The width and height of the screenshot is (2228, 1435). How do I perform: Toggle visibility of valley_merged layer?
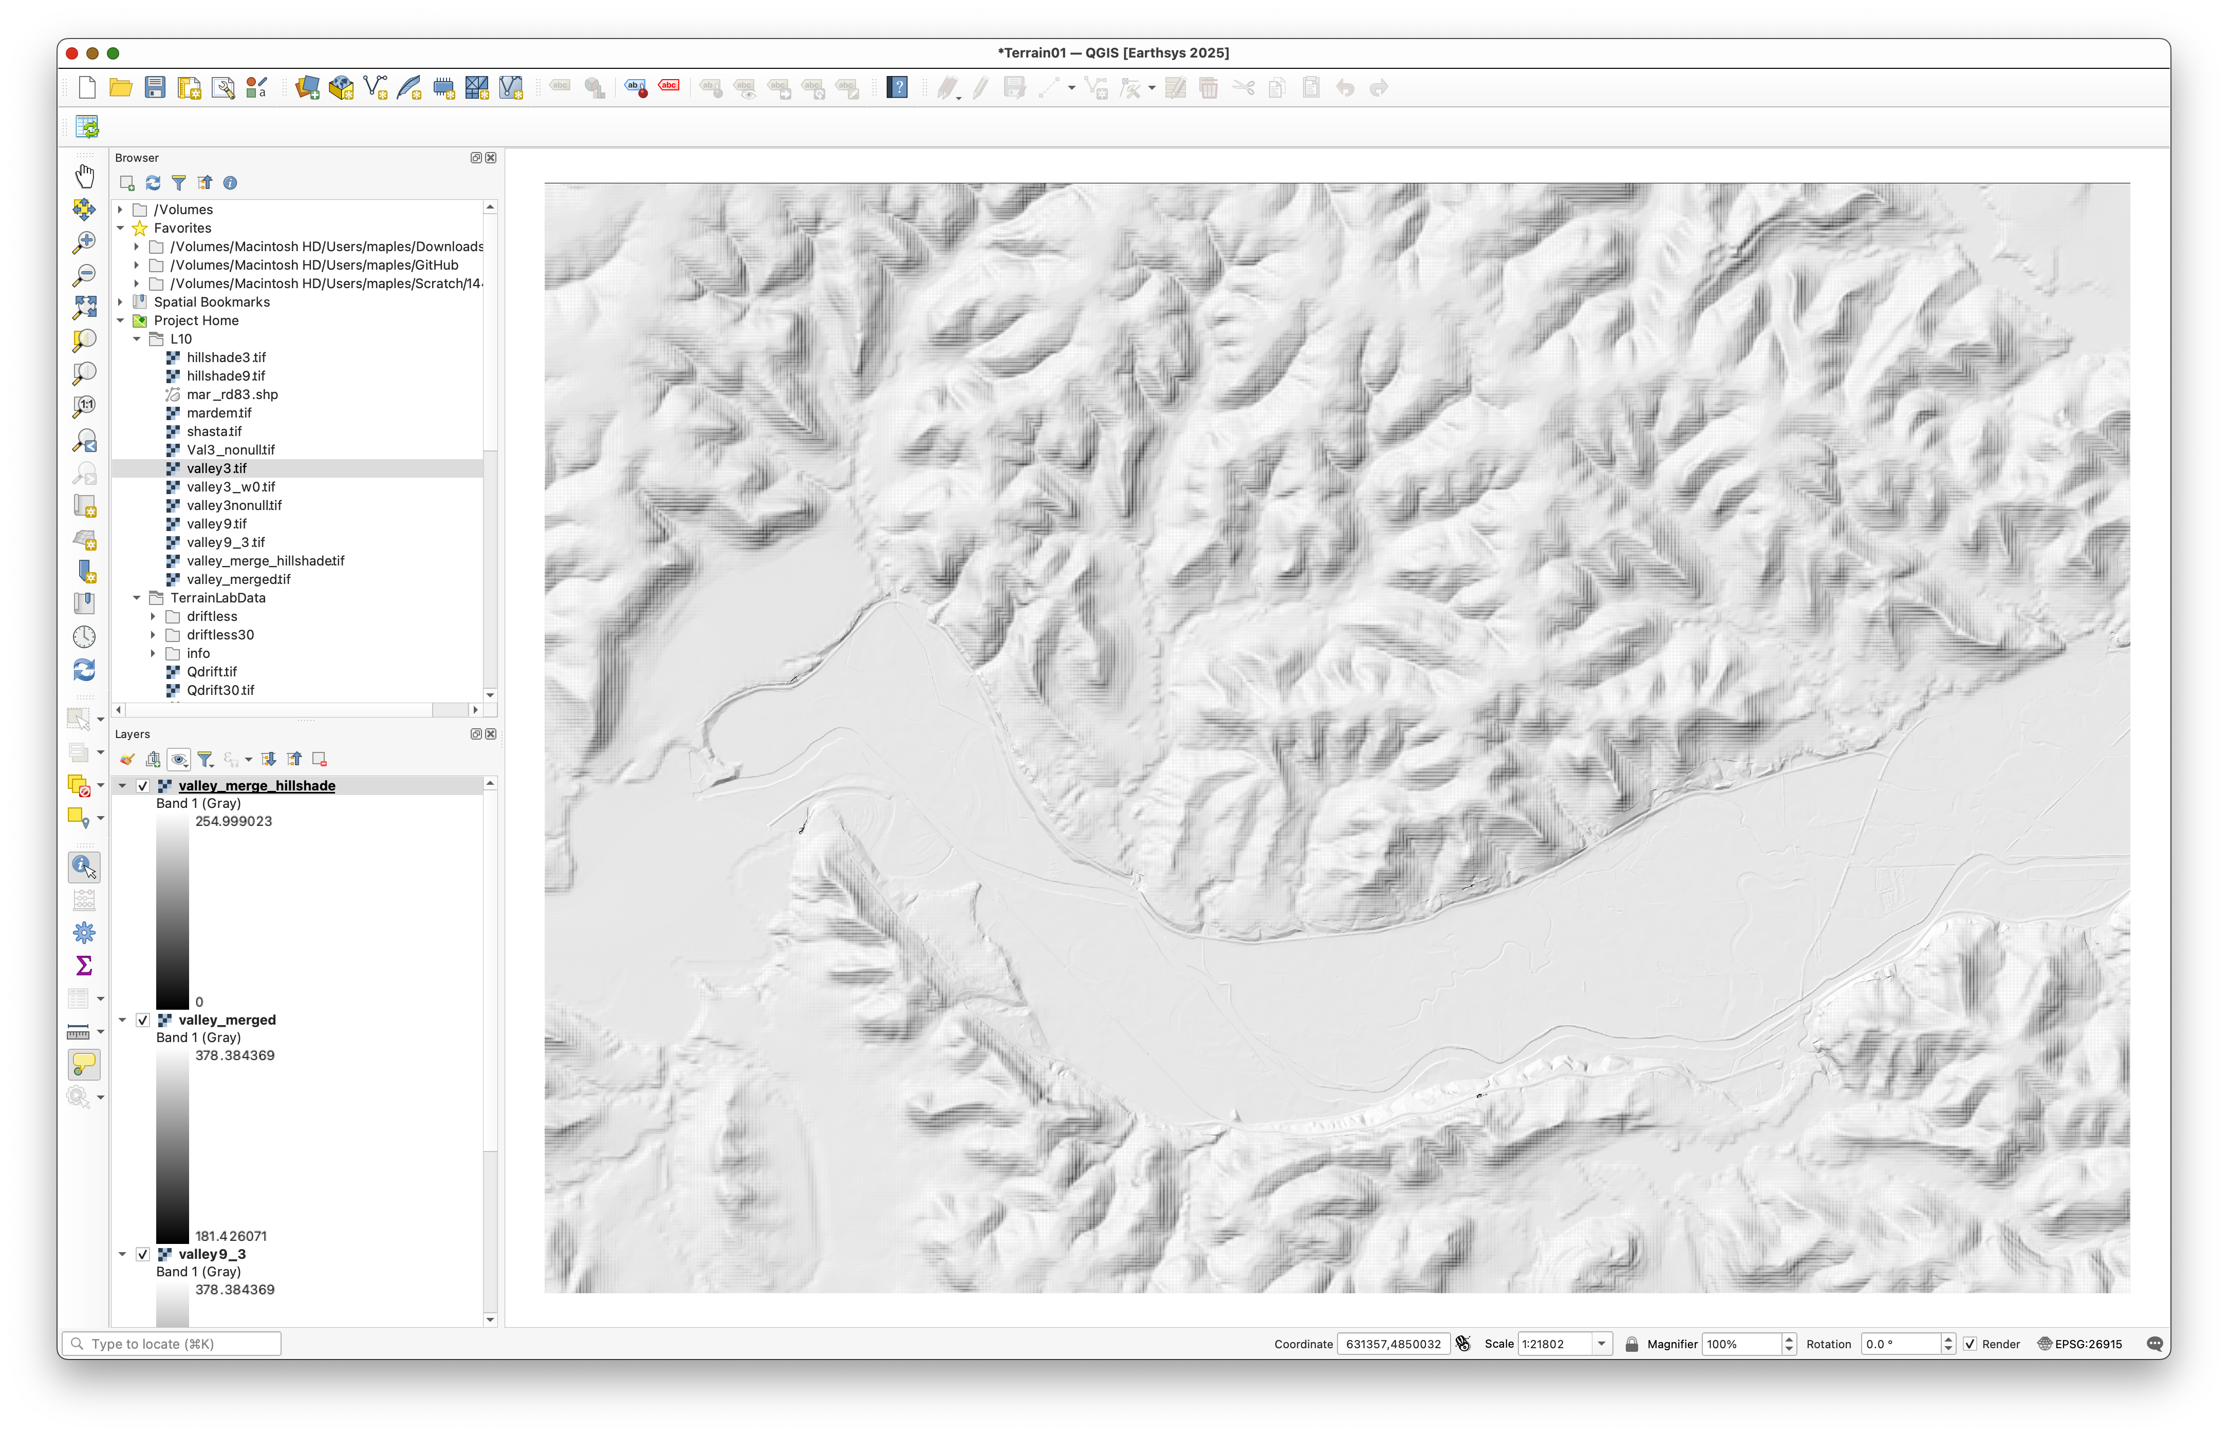(143, 1019)
